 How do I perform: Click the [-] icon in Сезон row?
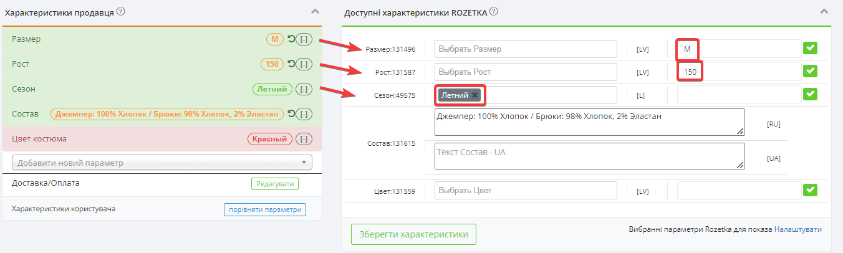(304, 89)
